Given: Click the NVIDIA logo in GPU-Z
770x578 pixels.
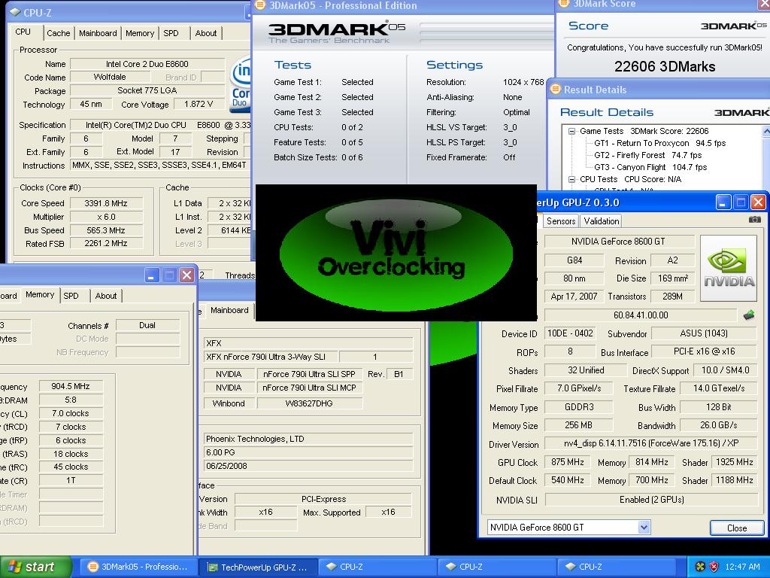Looking at the screenshot, I should [728, 269].
